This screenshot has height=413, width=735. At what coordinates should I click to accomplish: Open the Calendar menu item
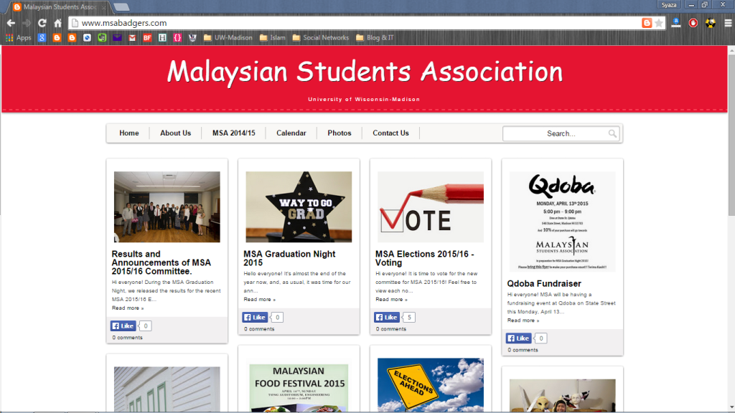coord(291,133)
